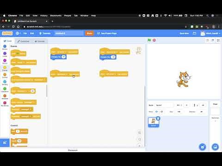Viewport: 222px width, 166px height.
Task: Click the show sprite eye toggle
Action: (156, 112)
